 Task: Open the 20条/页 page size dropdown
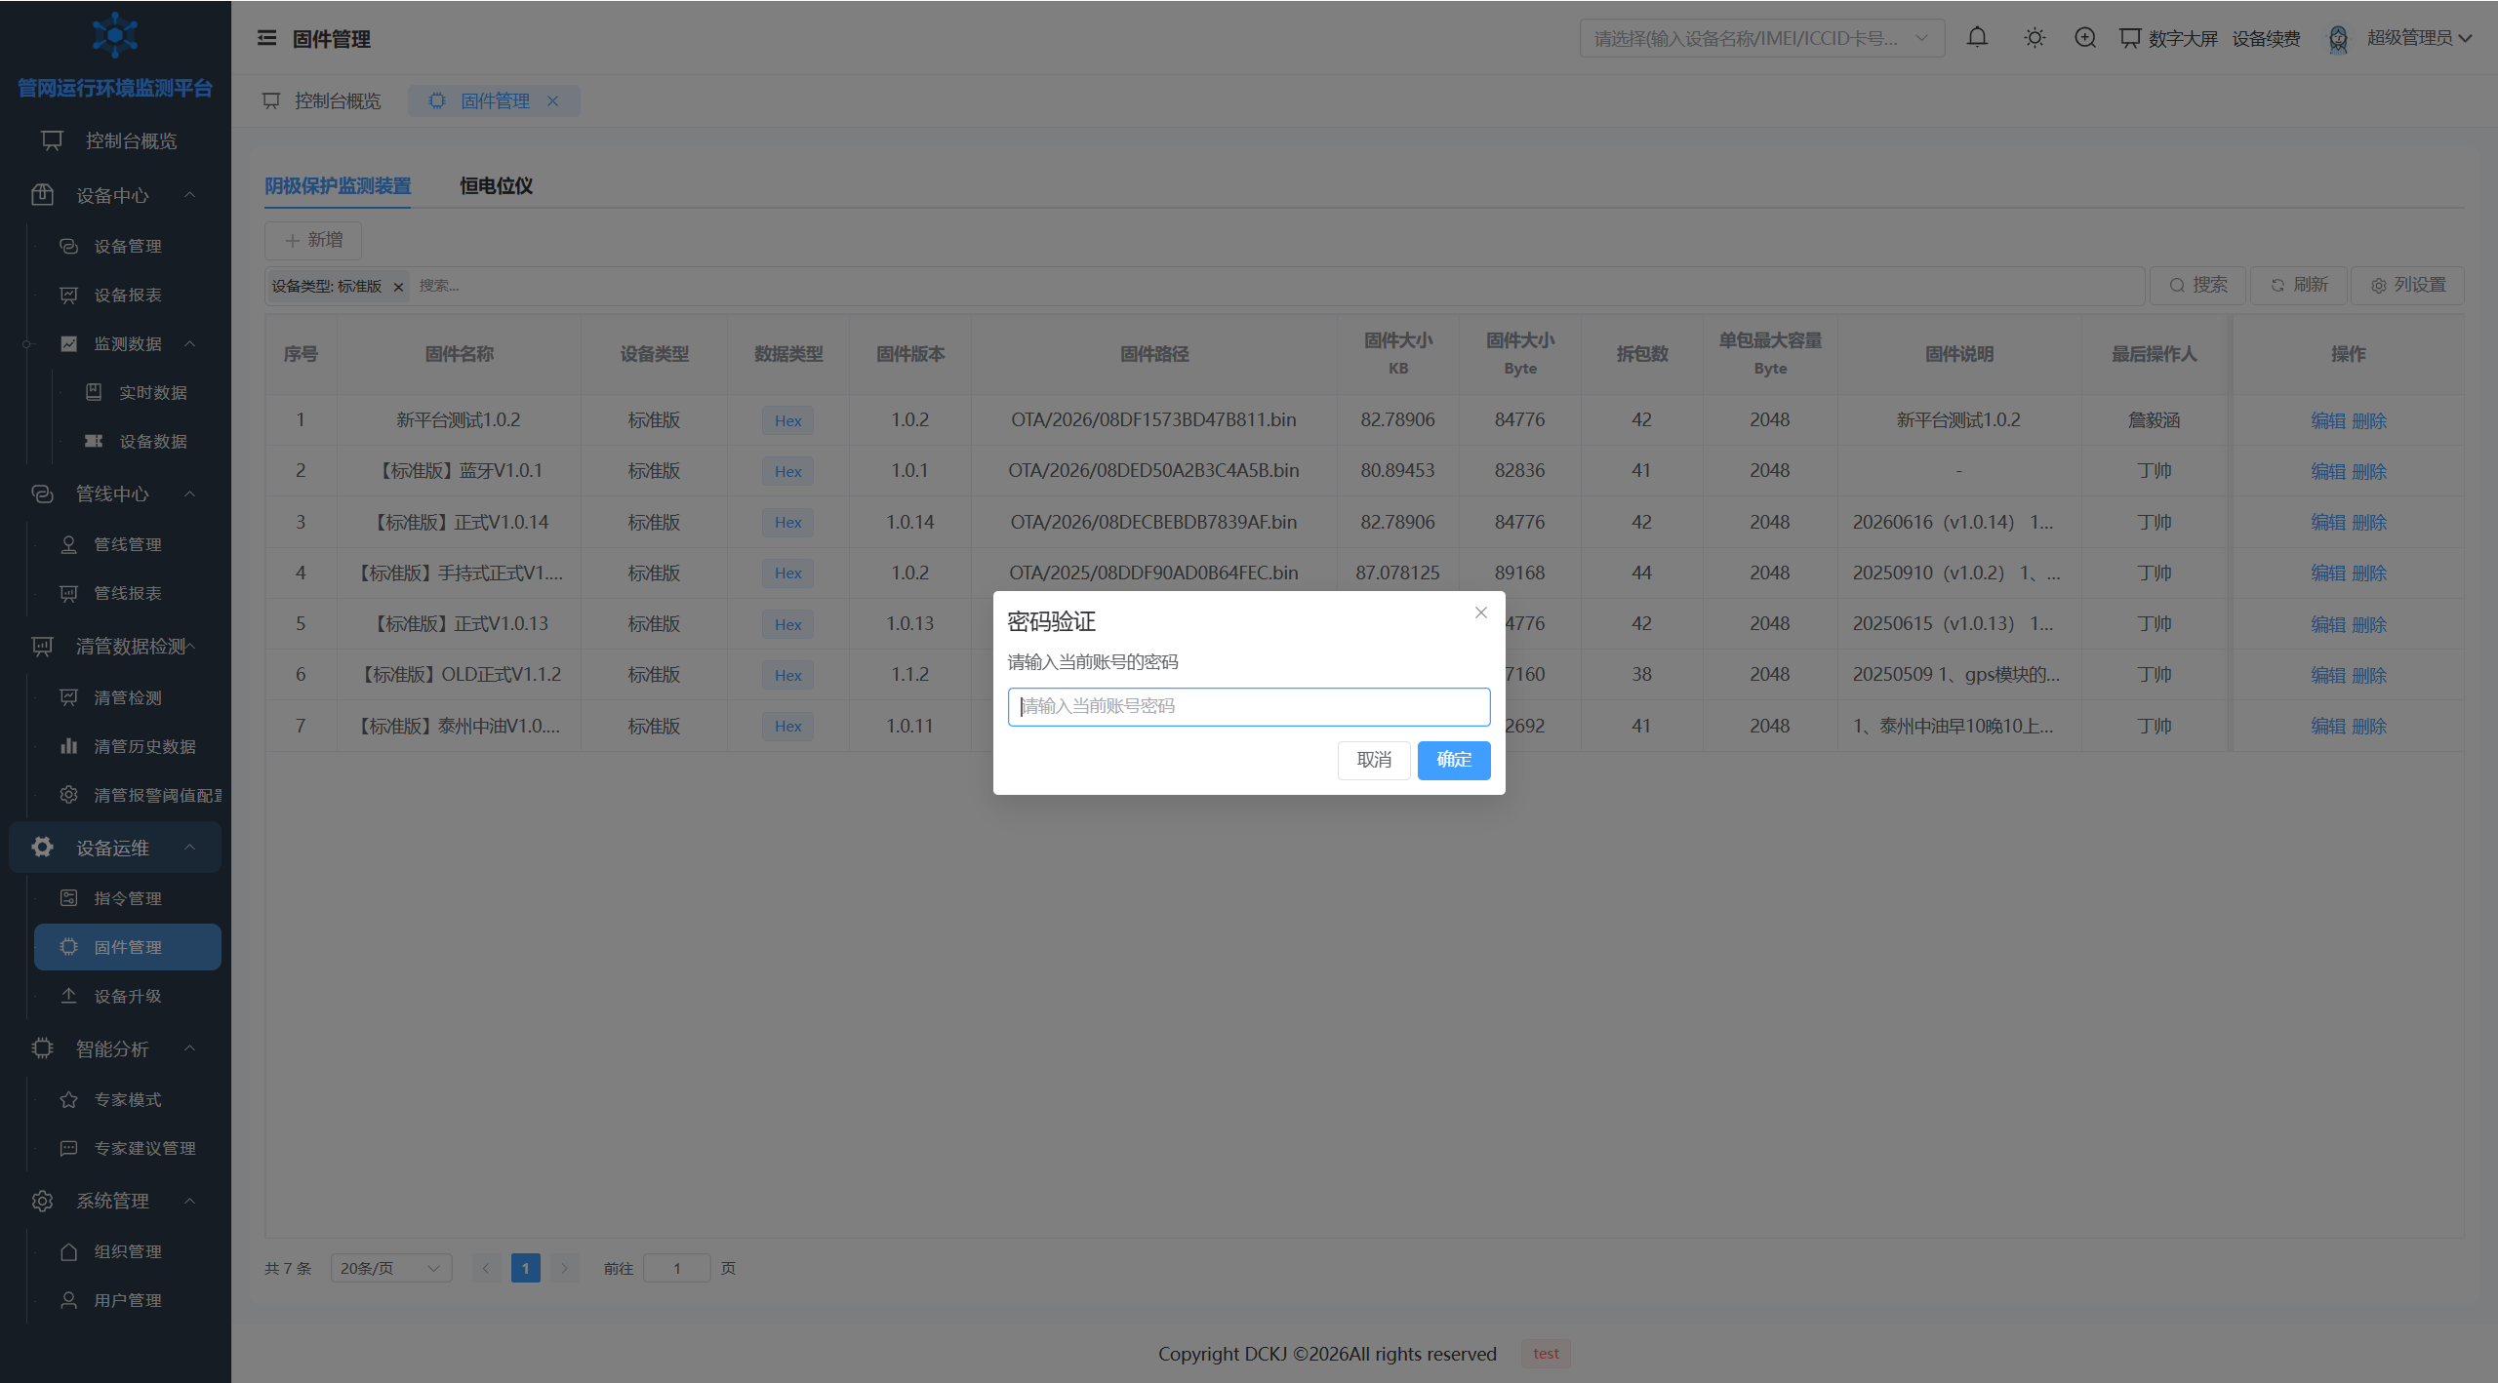[x=390, y=1268]
